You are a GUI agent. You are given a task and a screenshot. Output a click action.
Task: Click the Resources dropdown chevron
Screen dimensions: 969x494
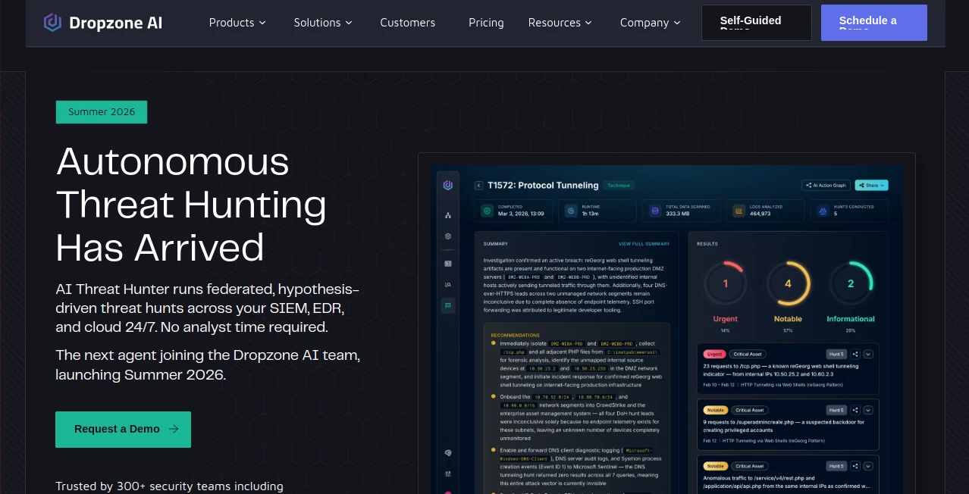[588, 23]
